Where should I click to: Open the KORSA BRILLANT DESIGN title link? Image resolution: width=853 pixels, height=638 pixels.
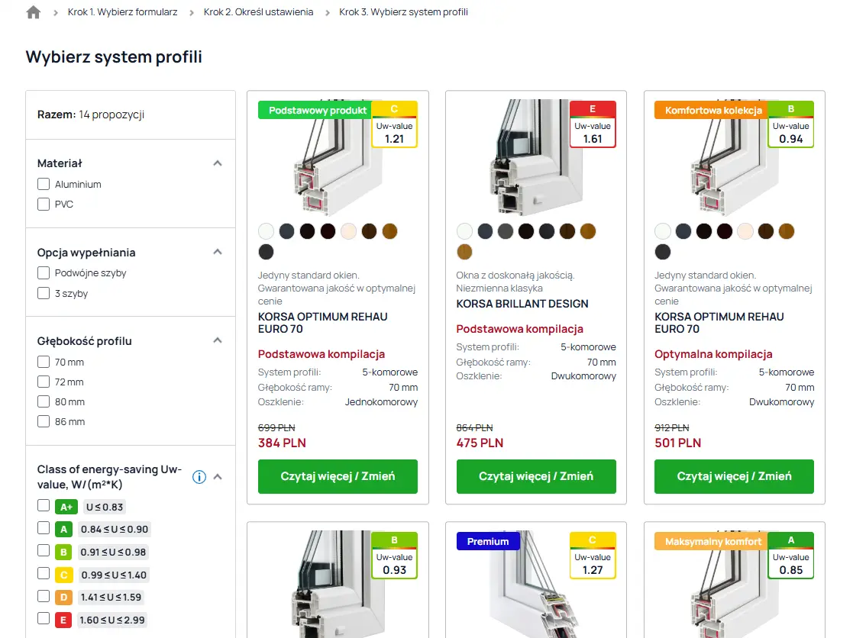pyautogui.click(x=522, y=304)
